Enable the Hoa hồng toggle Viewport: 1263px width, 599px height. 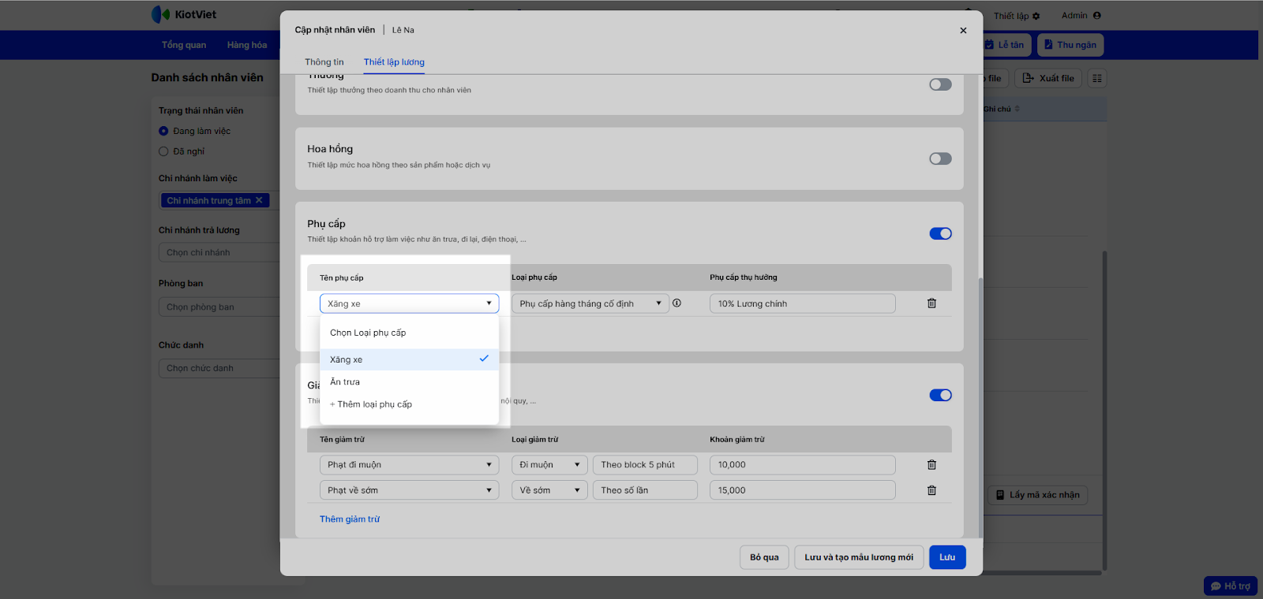point(940,159)
